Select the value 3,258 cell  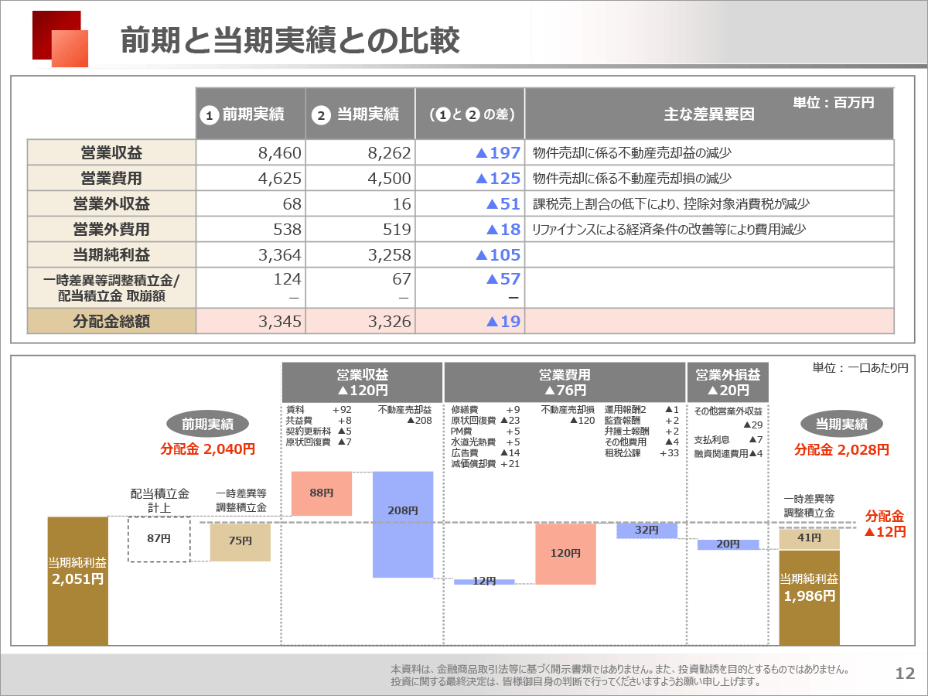pyautogui.click(x=360, y=254)
